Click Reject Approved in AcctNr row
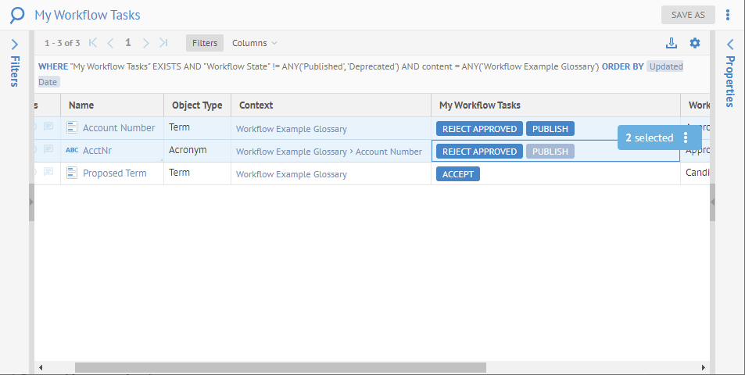 [479, 152]
